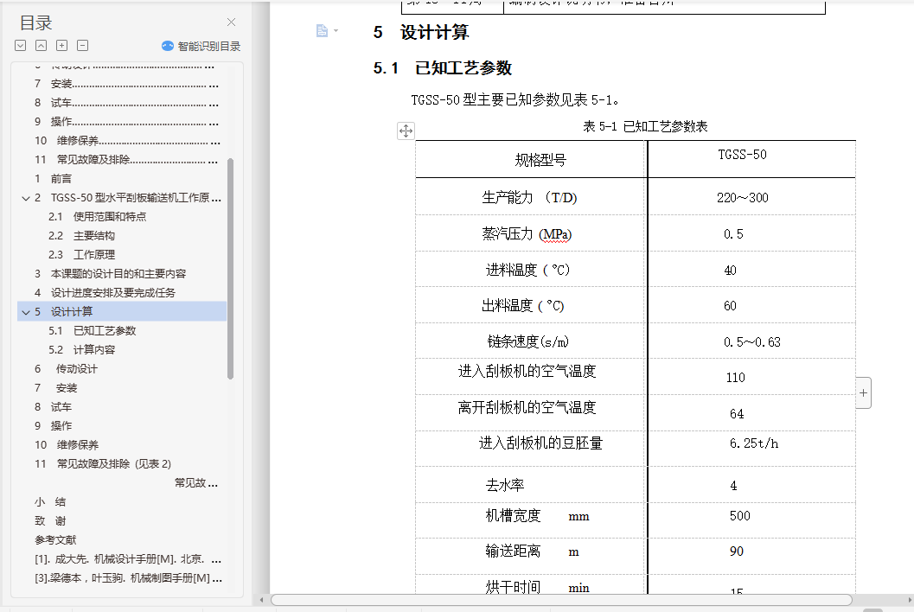The height and width of the screenshot is (612, 914).
Task: Click table caption 表 5-1 已知工艺参数表
Action: pos(645,126)
